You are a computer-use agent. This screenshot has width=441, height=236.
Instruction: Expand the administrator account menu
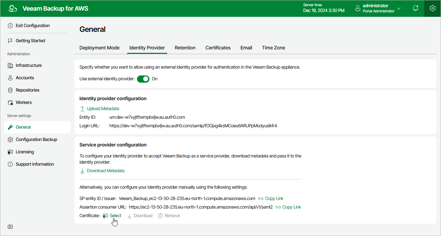pos(399,8)
